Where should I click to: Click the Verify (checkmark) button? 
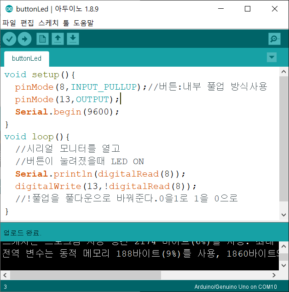[10, 39]
